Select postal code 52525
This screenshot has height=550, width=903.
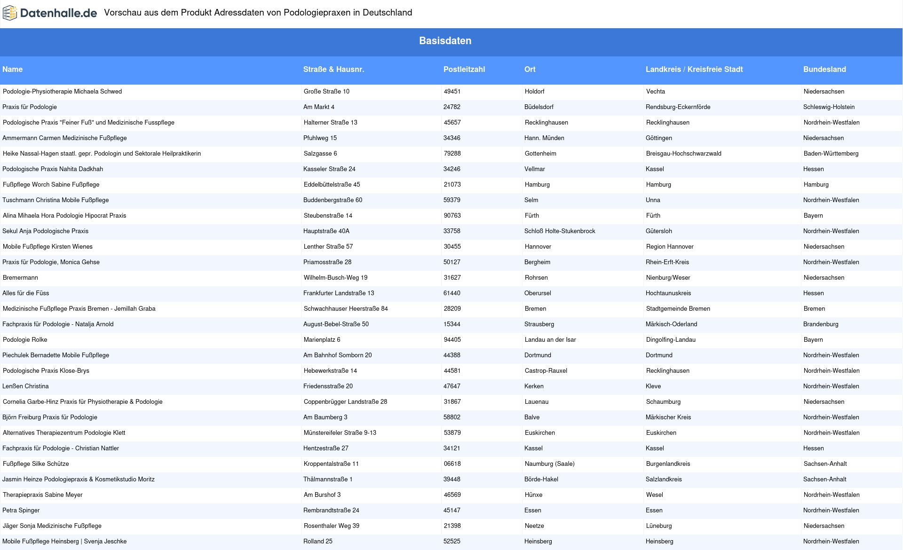coord(452,542)
